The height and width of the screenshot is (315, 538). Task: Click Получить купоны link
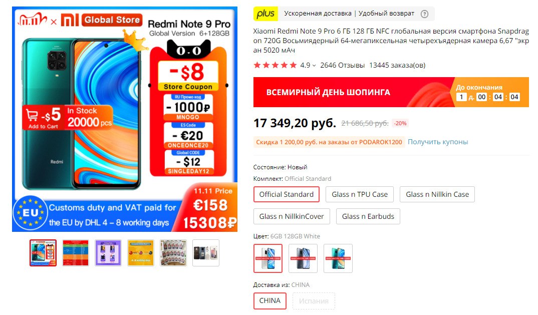pyautogui.click(x=437, y=142)
